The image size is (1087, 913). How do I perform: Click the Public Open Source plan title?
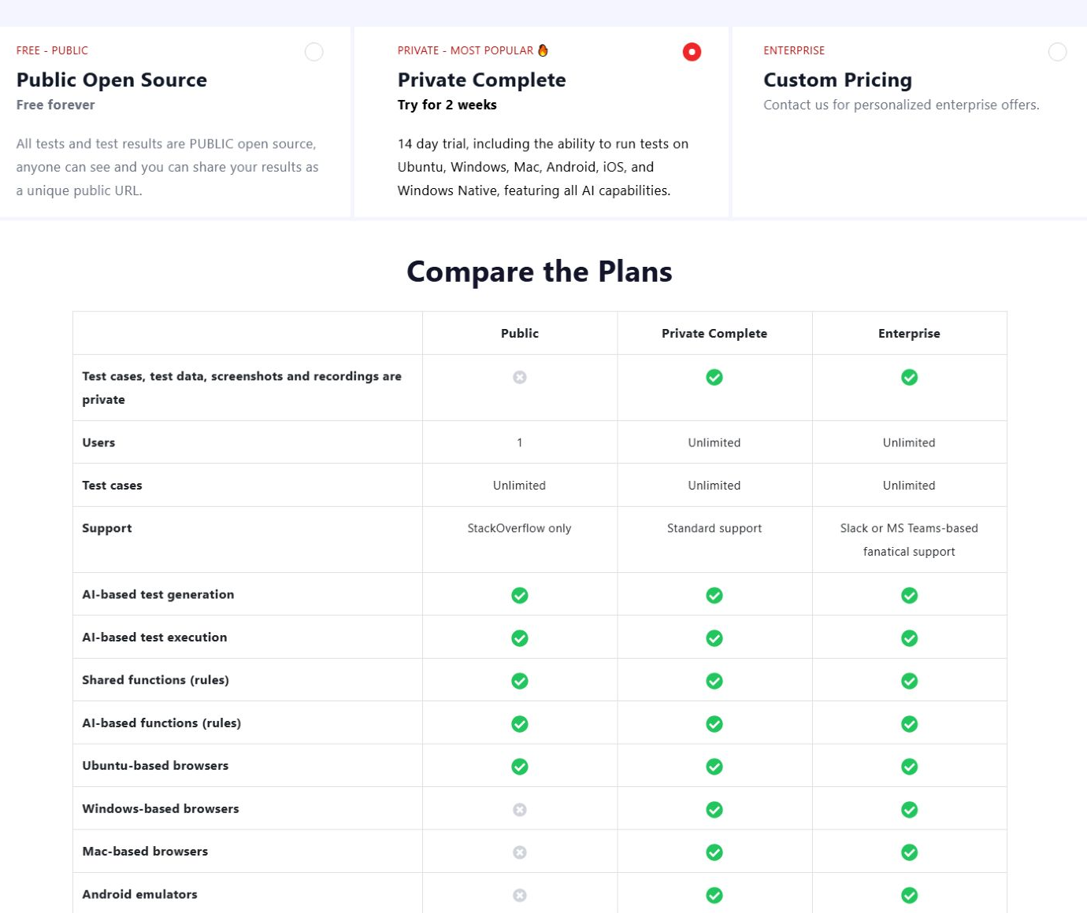(x=112, y=80)
